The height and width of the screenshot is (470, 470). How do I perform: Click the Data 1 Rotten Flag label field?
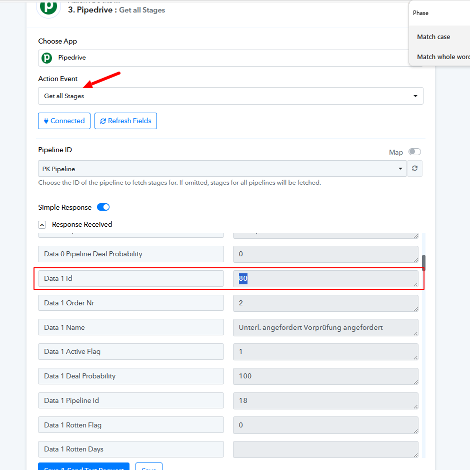[x=130, y=424]
